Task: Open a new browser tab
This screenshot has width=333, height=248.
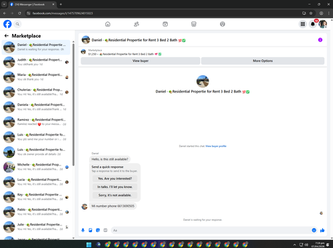Action: tap(61, 4)
